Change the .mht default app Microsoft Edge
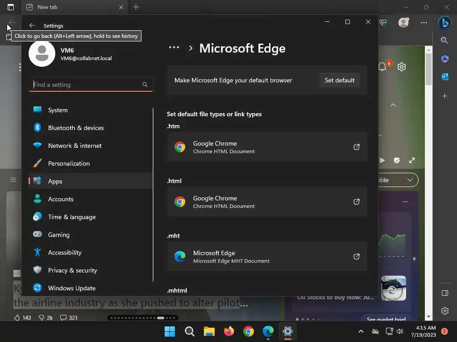 pyautogui.click(x=267, y=256)
